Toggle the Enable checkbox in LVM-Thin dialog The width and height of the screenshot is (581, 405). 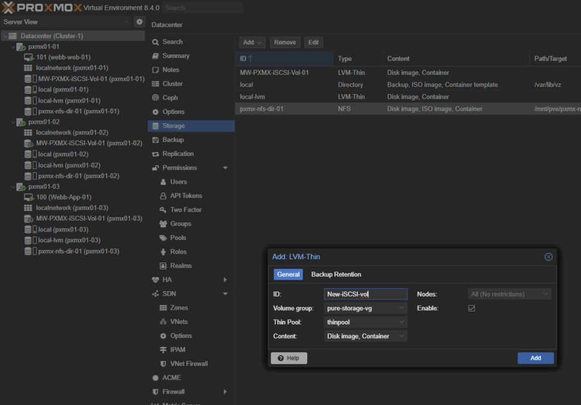pos(471,309)
